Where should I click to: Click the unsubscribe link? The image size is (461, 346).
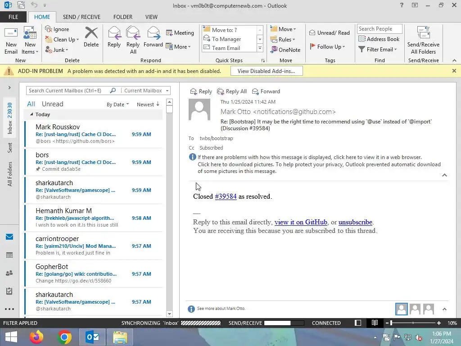tap(355, 222)
